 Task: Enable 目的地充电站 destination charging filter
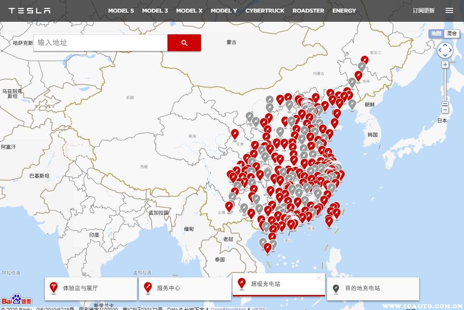tap(373, 288)
